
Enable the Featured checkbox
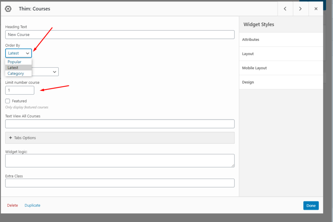click(x=8, y=101)
